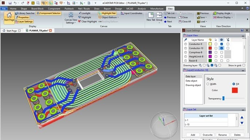Image resolution: width=250 pixels, height=140 pixels.
Task: Check the Show in grid checkbox
Action: tap(244, 65)
